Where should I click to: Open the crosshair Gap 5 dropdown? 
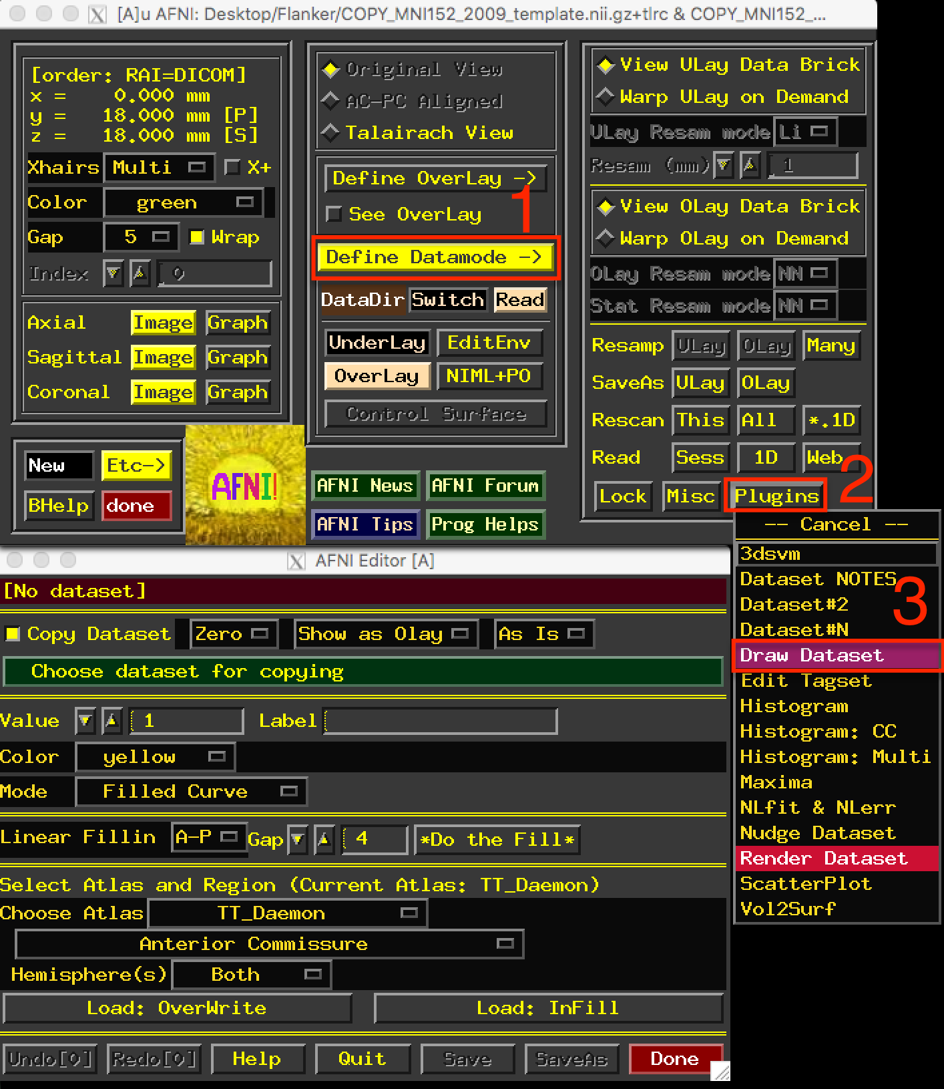coord(140,237)
